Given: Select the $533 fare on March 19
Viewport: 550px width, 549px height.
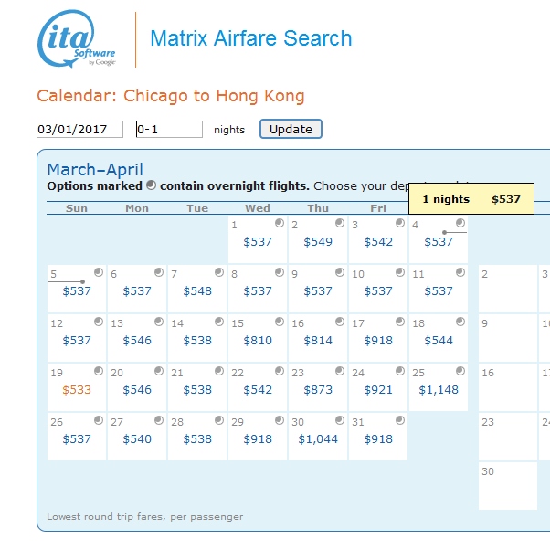Looking at the screenshot, I should click(x=77, y=389).
